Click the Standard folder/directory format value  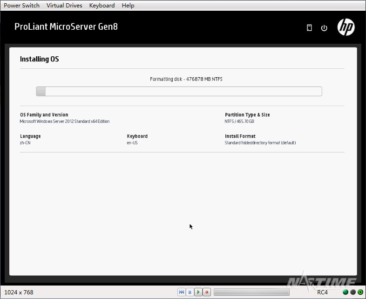(x=260, y=143)
